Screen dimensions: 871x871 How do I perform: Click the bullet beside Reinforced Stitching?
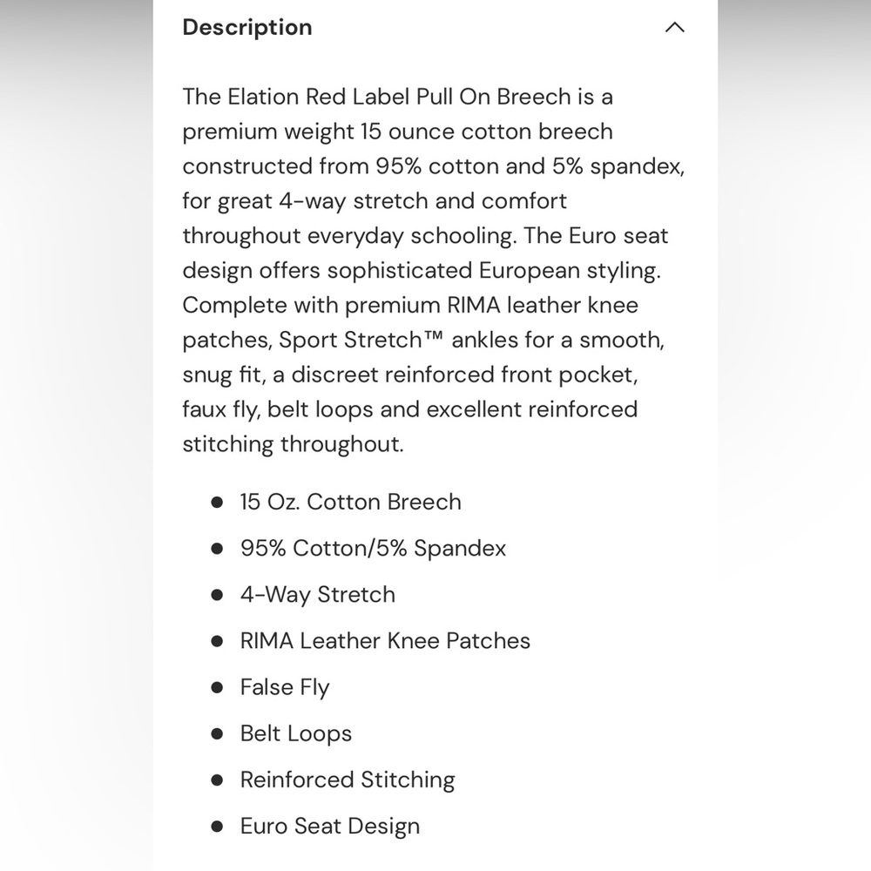[x=217, y=780]
